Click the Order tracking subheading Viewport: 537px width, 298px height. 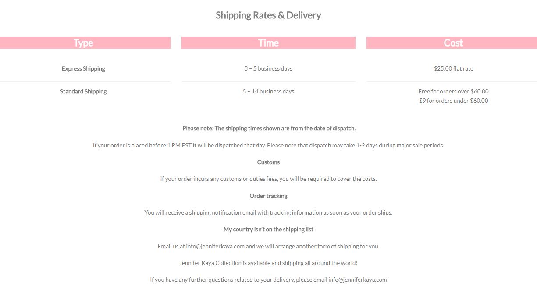tap(268, 196)
